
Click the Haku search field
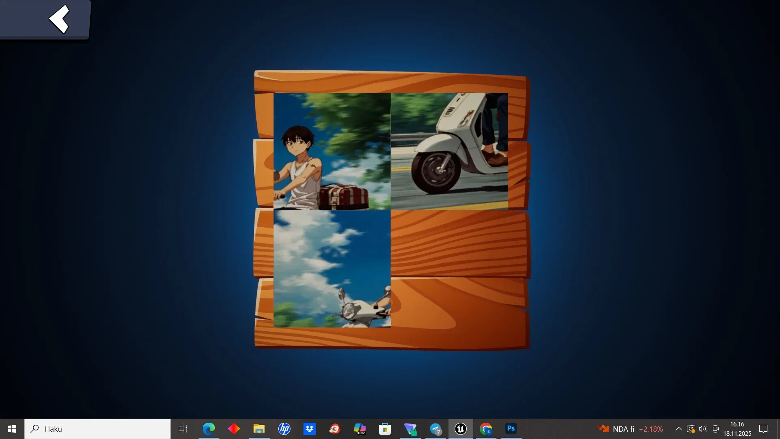click(x=97, y=429)
